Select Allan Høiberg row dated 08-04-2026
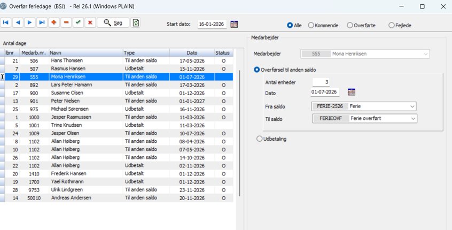Screen dimensions: 452x230 coord(116,141)
